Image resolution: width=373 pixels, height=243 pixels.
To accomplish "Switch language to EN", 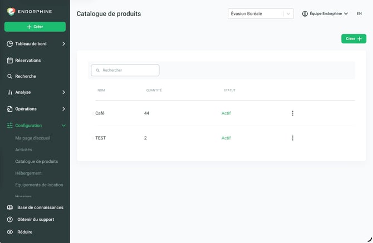I will 359,13.
